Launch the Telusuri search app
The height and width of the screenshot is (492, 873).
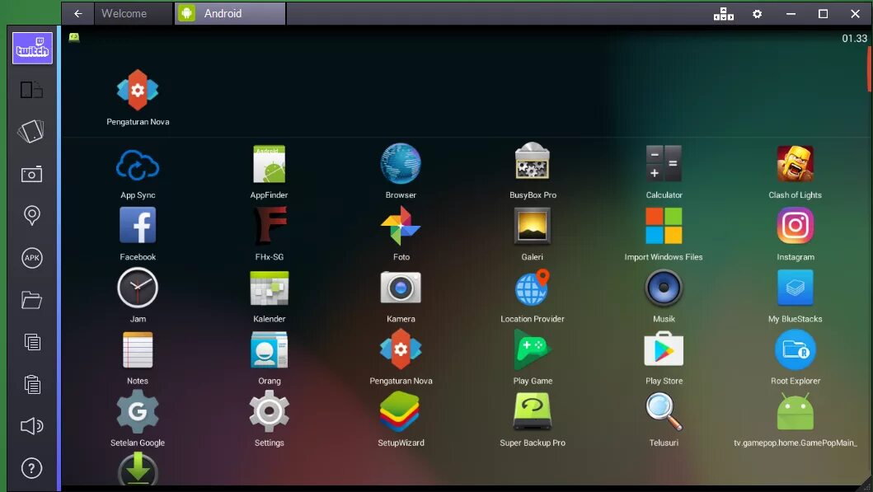tap(664, 419)
